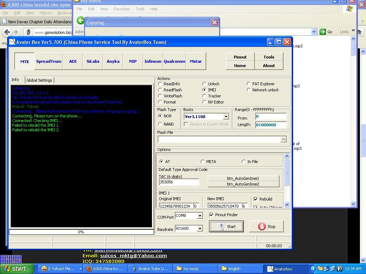This screenshot has width=366, height=274.
Task: Choose the NAND flash type option
Action: tap(160, 124)
